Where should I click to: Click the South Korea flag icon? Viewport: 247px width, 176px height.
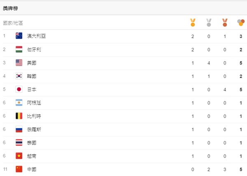tap(19, 76)
